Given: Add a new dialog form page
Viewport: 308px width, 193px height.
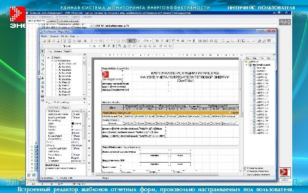Looking at the screenshot, I should (69, 41).
